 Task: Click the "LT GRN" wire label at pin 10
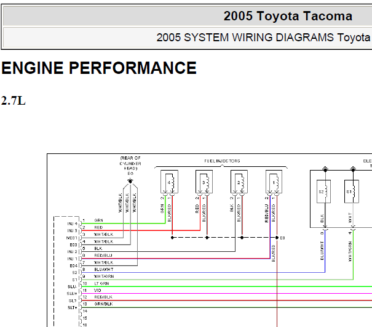pos(101,283)
